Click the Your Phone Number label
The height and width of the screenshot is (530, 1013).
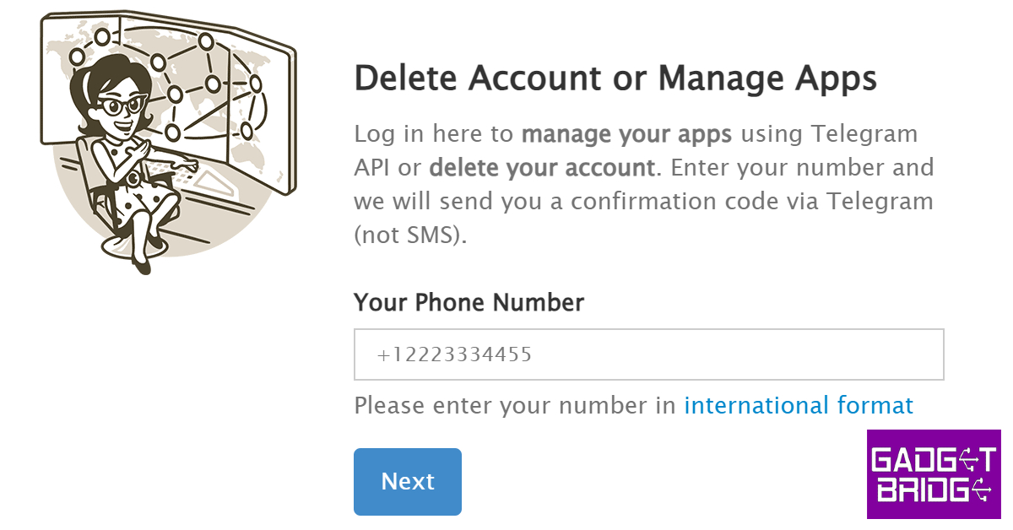point(469,302)
